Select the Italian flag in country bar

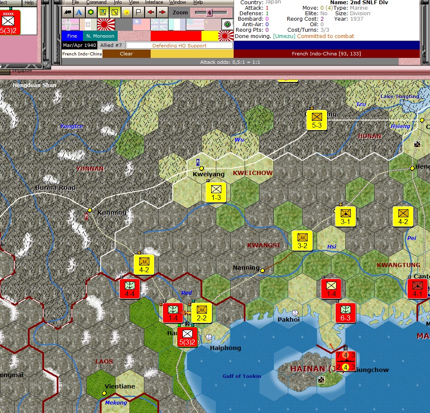[x=88, y=25]
